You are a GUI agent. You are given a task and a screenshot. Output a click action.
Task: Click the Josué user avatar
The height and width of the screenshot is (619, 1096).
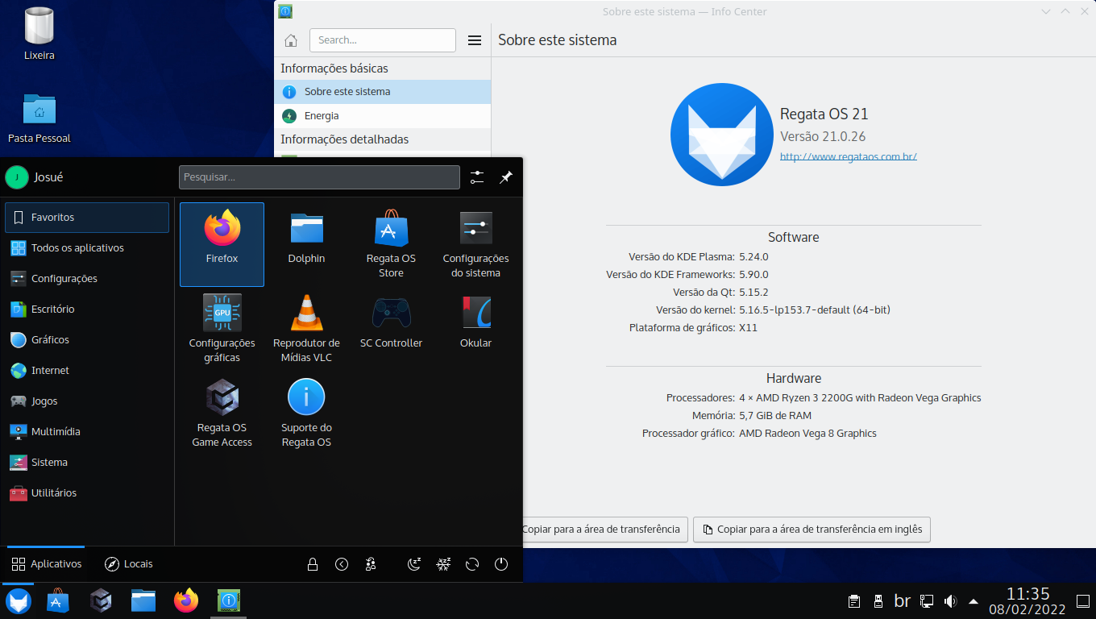(x=16, y=177)
